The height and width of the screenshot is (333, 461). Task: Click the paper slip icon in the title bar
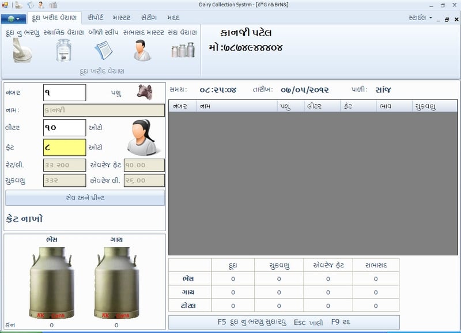31,5
